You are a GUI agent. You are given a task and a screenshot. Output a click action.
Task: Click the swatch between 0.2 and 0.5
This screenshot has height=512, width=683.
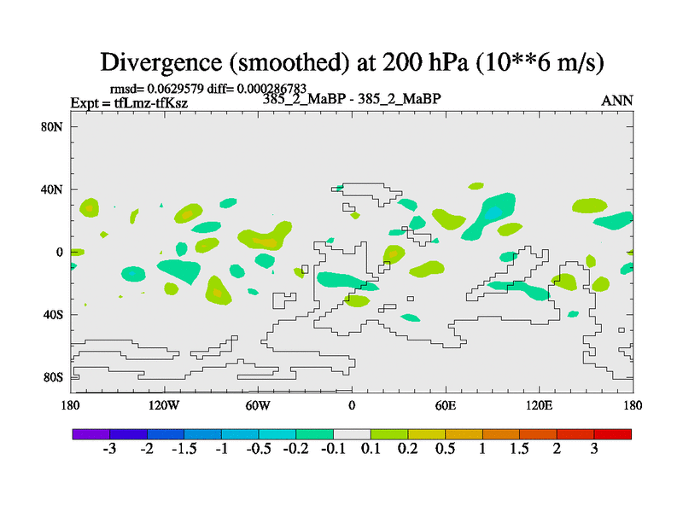[x=426, y=434]
